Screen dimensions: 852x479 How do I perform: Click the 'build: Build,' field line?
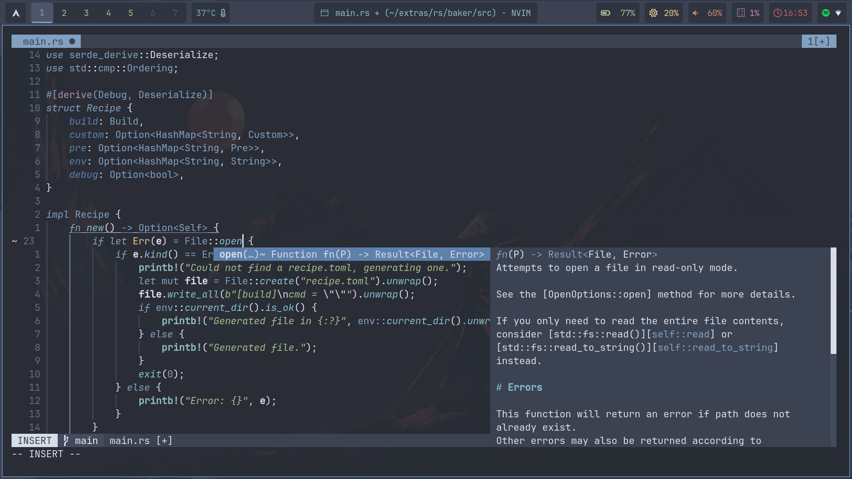(x=106, y=121)
